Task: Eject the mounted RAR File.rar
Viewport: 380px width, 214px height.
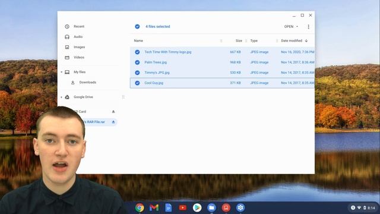Action: point(113,122)
